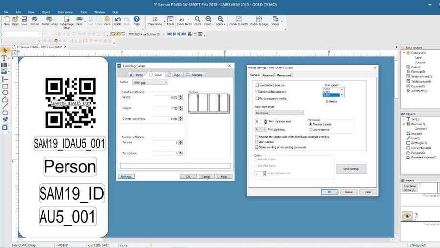Switch to Margins tab in Label/Page setup
The width and height of the screenshot is (440, 248).
194,75
